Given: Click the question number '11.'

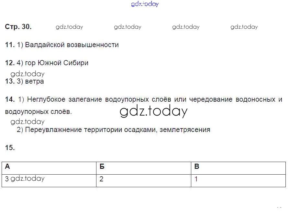Looking at the screenshot, I should [x=10, y=45].
